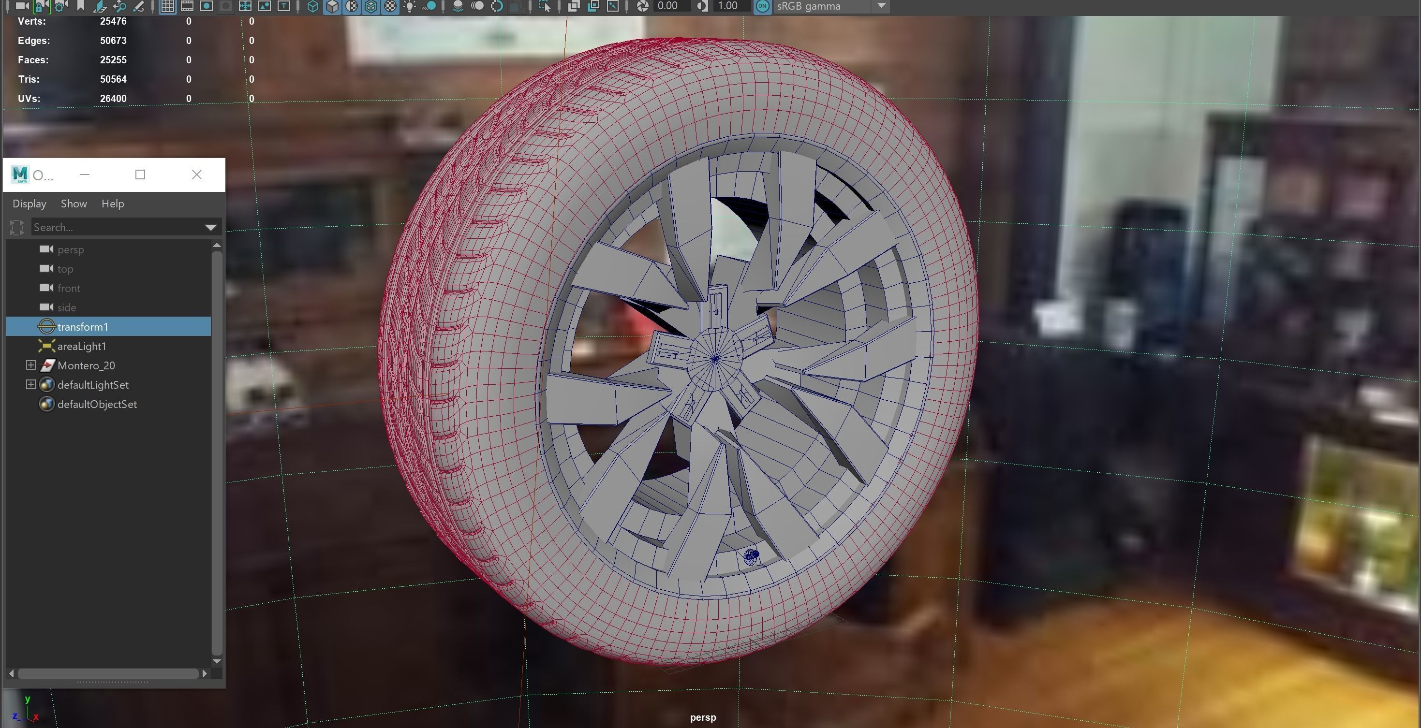The width and height of the screenshot is (1421, 728).
Task: Minimize the Outliner window
Action: pyautogui.click(x=85, y=175)
